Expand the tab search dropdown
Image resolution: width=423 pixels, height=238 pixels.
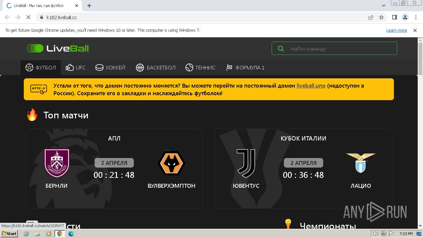pos(384,6)
